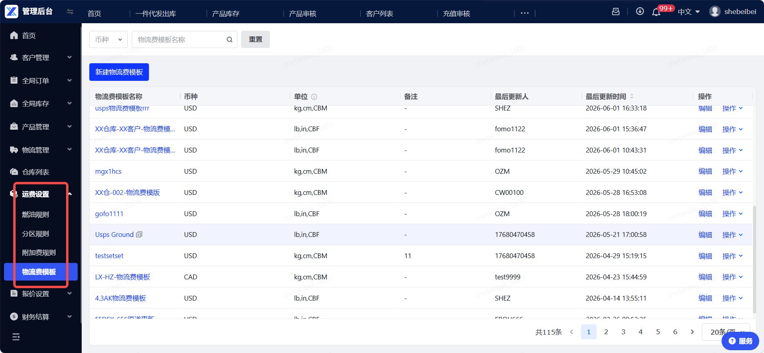Expand 财务结算 sidebar menu
Screen dimensions: 764x353
coord(40,317)
